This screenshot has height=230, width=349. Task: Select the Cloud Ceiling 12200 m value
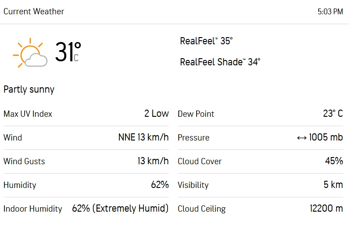point(326,209)
